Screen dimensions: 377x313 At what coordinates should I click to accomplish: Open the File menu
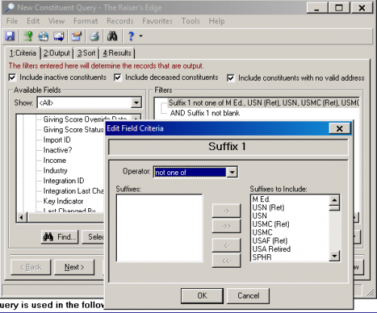pyautogui.click(x=12, y=21)
